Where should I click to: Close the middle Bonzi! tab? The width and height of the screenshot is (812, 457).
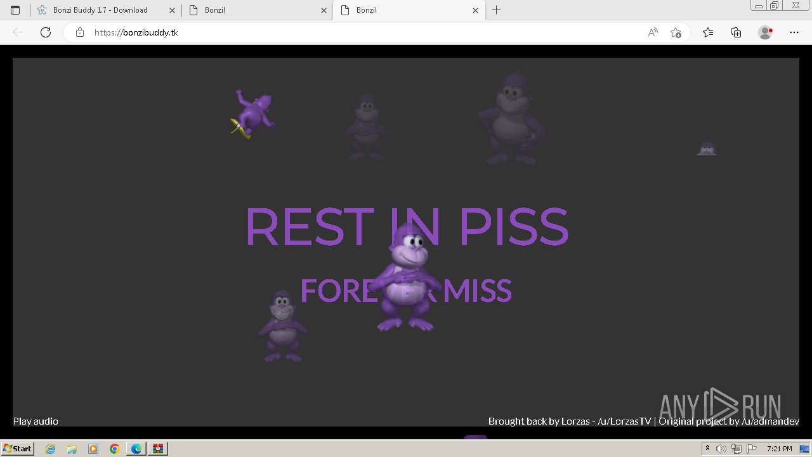pos(324,10)
